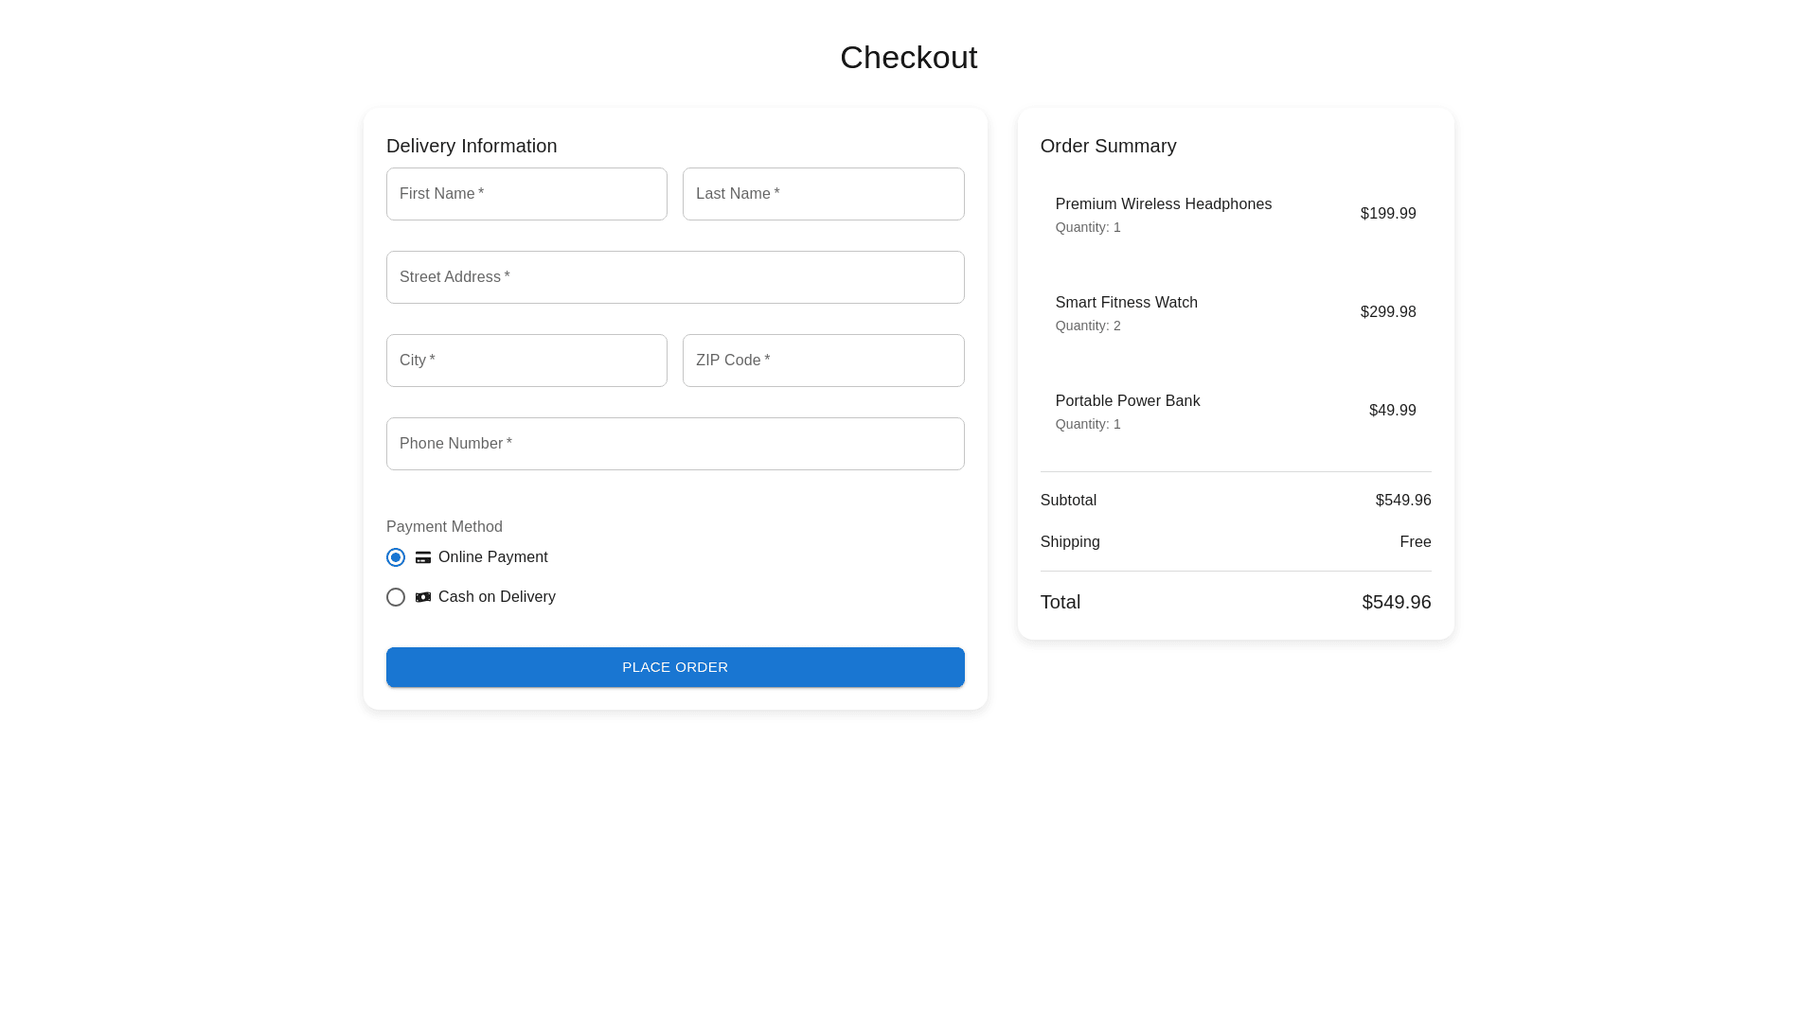Focus the Phone Number input

click(675, 444)
